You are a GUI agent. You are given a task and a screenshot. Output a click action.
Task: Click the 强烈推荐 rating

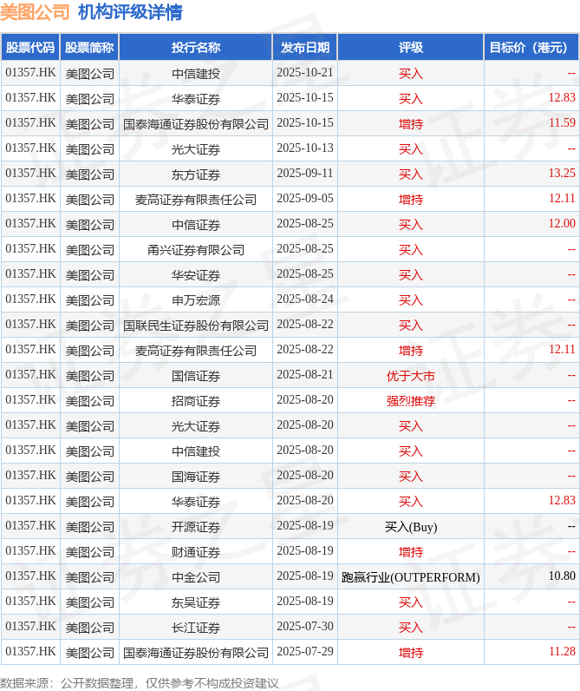point(411,399)
